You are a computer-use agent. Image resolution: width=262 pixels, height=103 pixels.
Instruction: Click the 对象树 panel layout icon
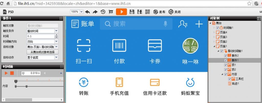pyautogui.click(x=259, y=18)
